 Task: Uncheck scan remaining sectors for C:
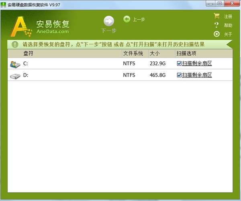click(x=179, y=63)
